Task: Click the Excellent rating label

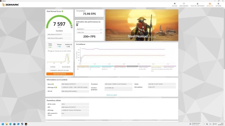Action: click(x=59, y=31)
